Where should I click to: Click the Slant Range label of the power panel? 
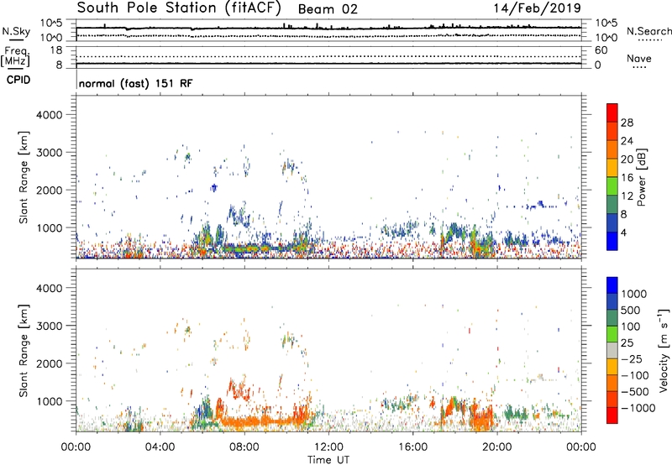[x=24, y=177]
